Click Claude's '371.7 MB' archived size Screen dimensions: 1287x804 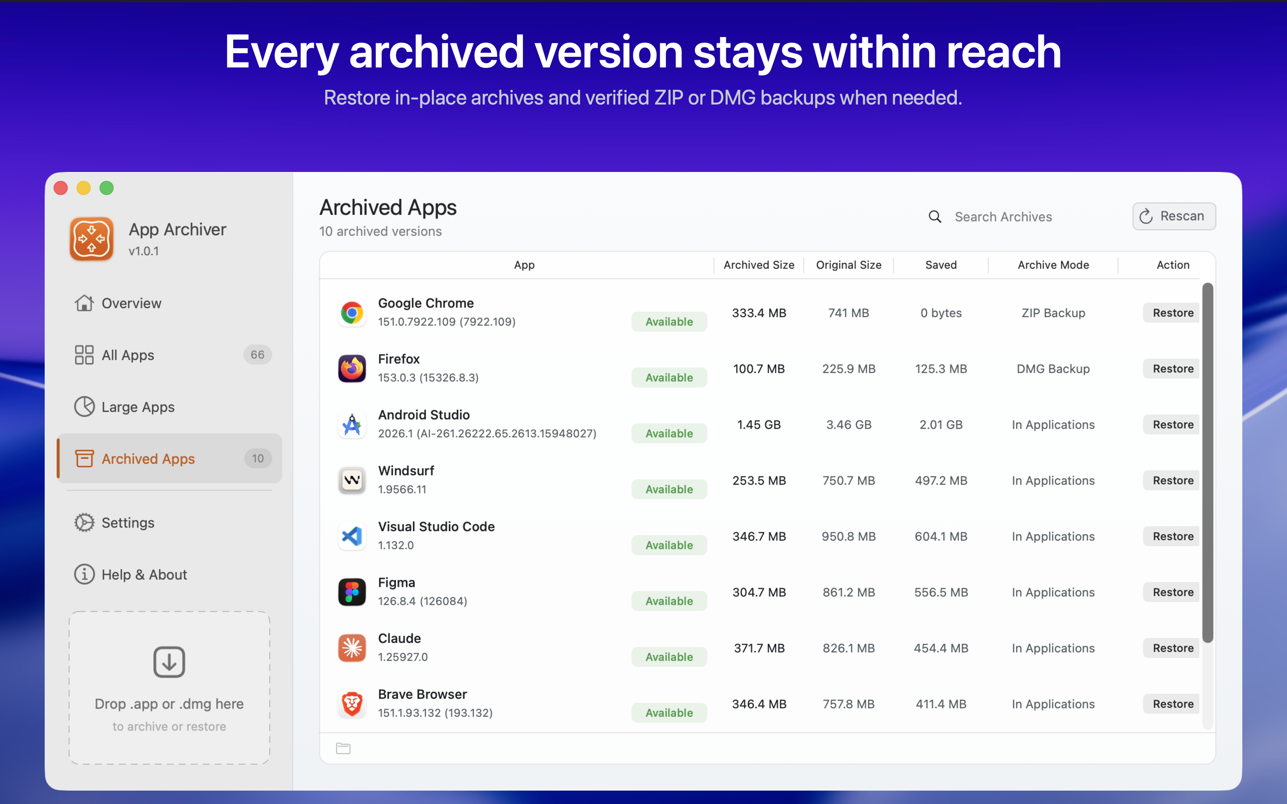point(759,648)
